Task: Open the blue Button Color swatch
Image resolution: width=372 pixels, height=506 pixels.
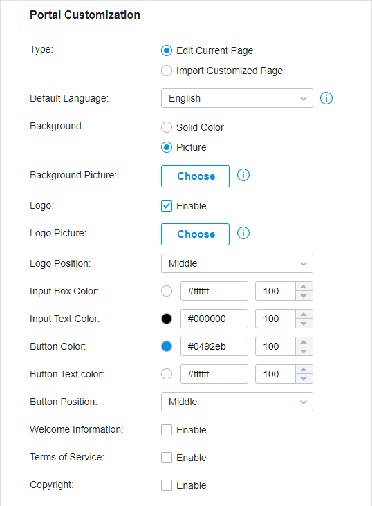Action: click(167, 346)
